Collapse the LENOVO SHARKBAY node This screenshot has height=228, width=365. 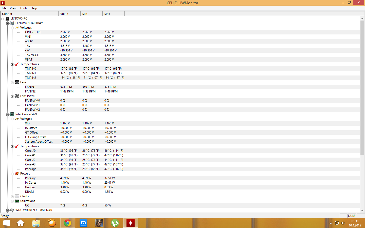point(7,23)
